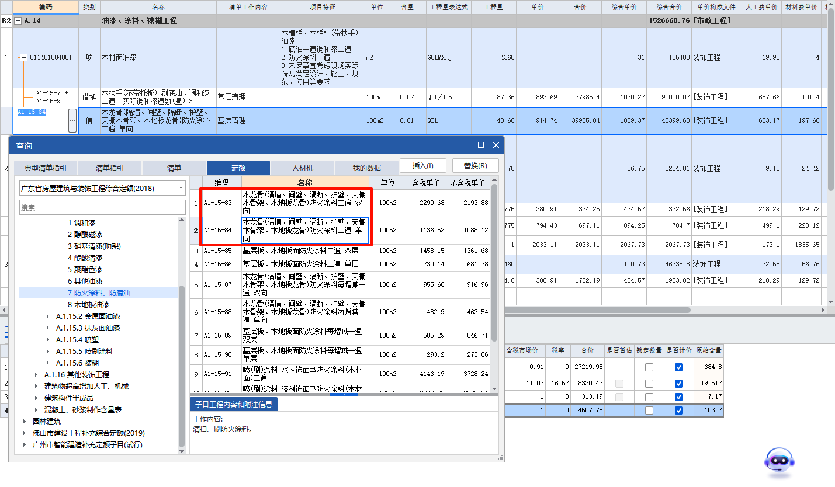Expand the 园林建筑 tree node
The width and height of the screenshot is (835, 487).
tap(25, 422)
